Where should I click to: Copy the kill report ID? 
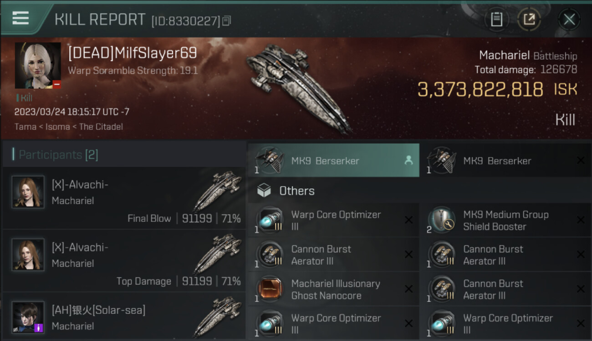click(227, 20)
